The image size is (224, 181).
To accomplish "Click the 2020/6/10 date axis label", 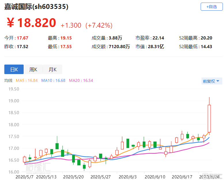I will pyautogui.click(x=155, y=177).
